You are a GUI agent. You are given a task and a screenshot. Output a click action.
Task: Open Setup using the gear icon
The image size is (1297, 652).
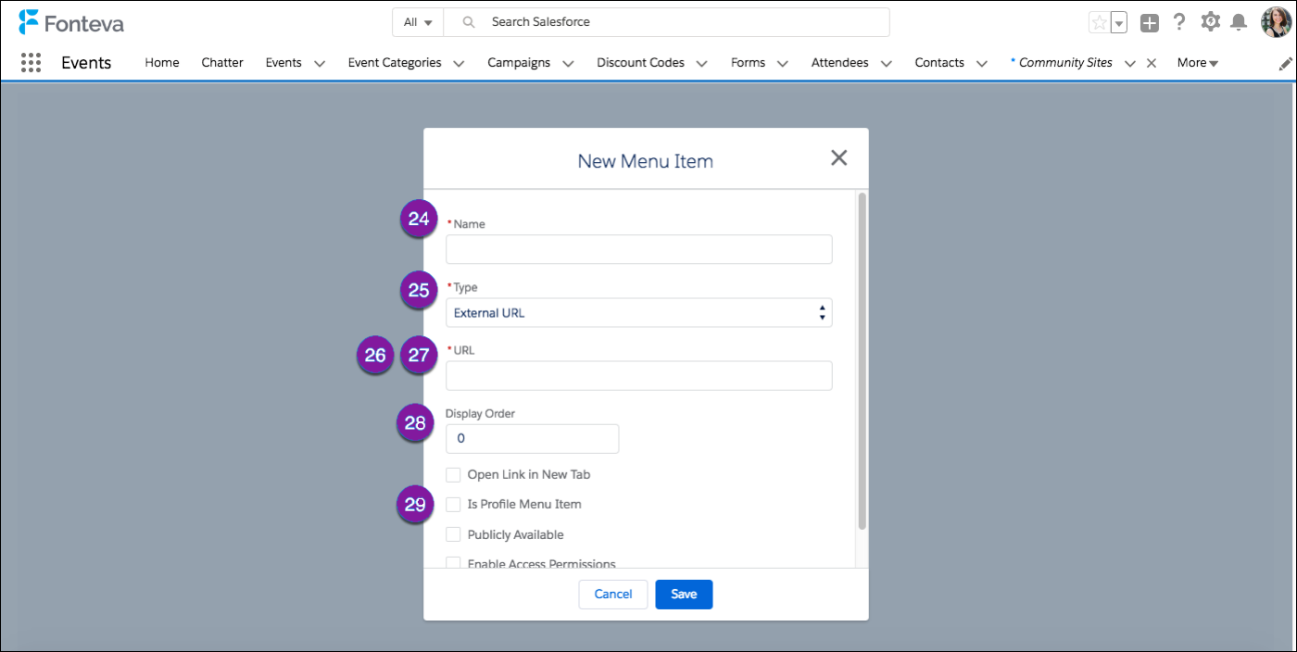(1210, 21)
